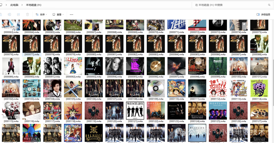Open the 查看 view dropdown
This screenshot has width=274, height=143.
(58, 15)
